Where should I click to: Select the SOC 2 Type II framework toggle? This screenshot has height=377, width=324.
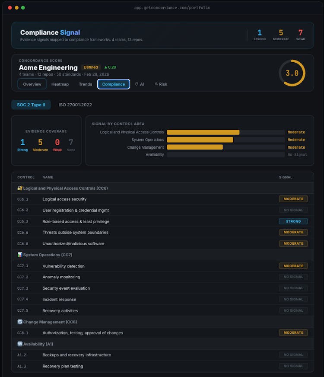pos(31,105)
